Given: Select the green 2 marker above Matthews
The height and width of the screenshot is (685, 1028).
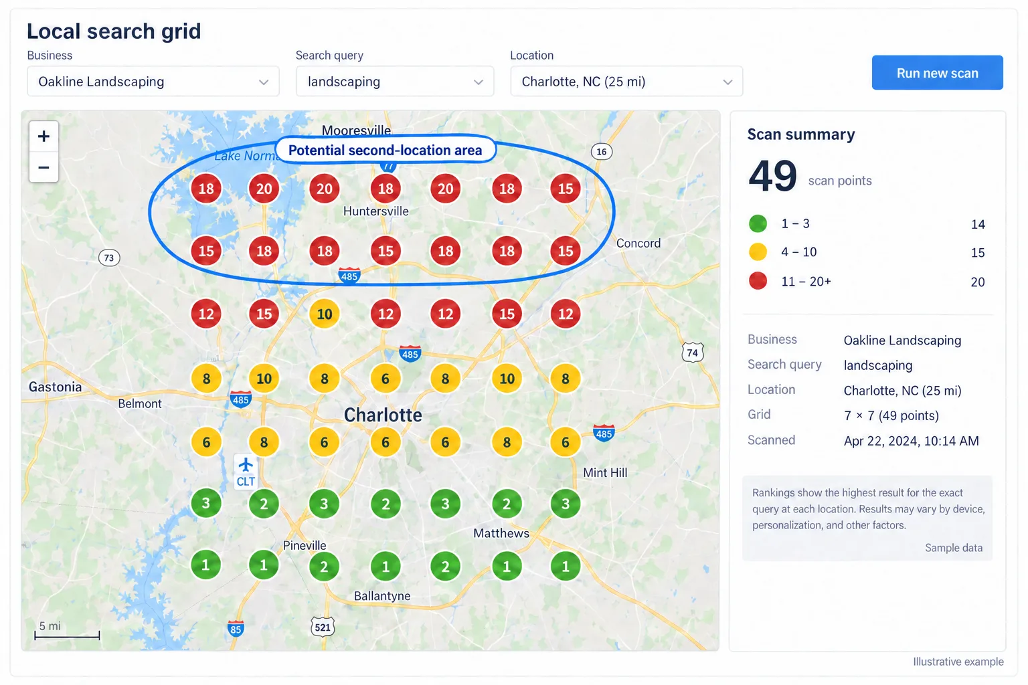Looking at the screenshot, I should tap(507, 504).
